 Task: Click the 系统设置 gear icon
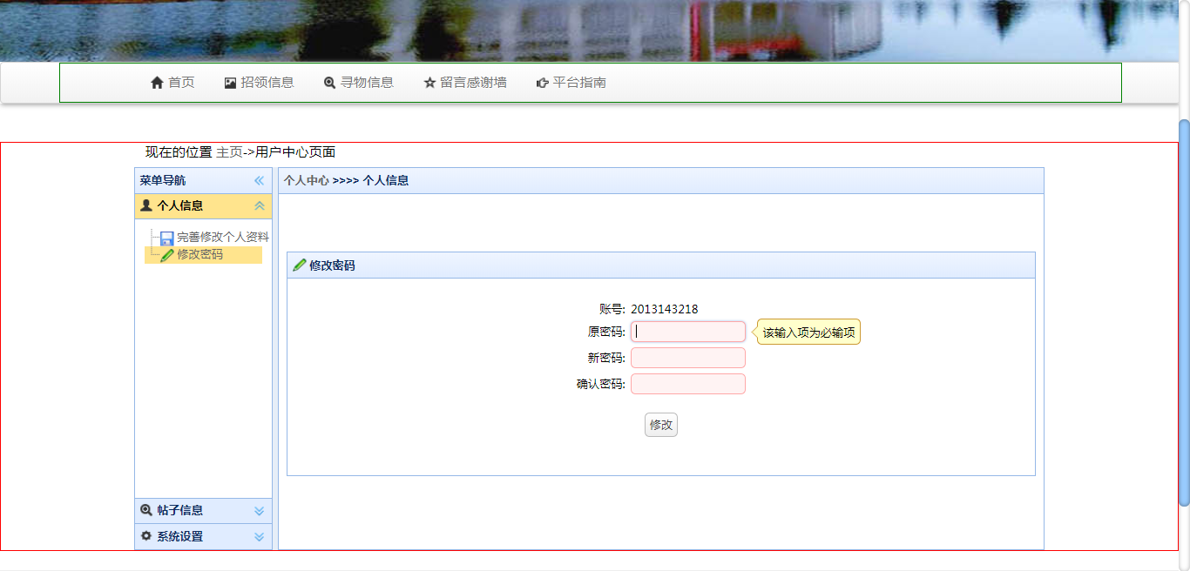click(146, 536)
